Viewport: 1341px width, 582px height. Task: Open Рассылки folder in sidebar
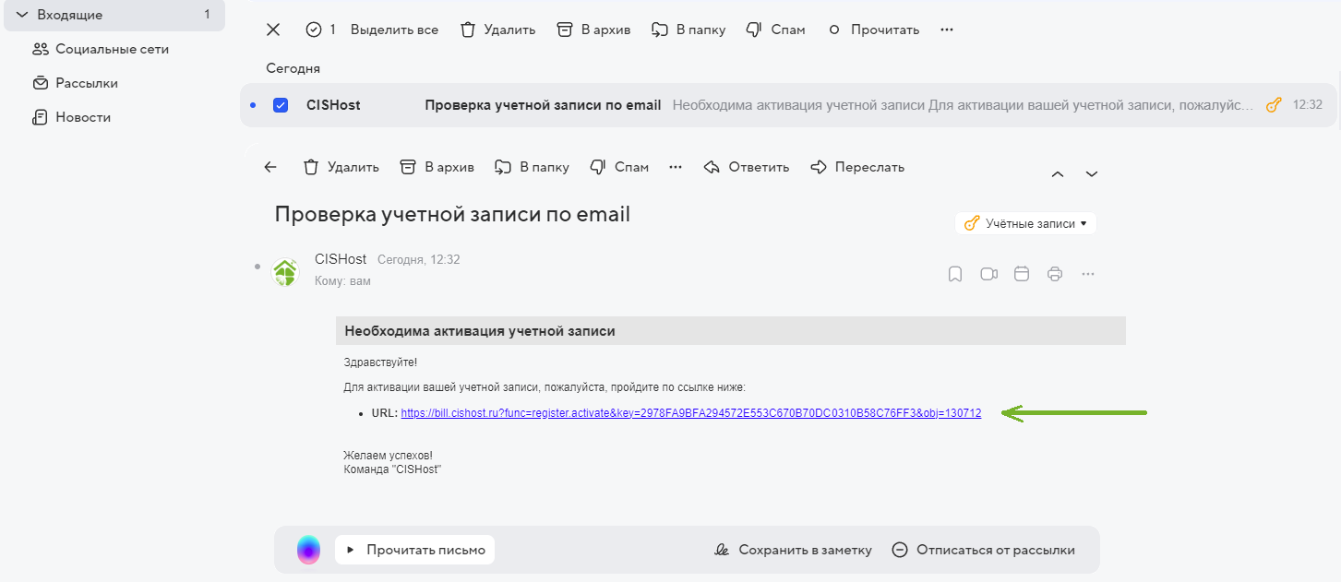(x=86, y=83)
